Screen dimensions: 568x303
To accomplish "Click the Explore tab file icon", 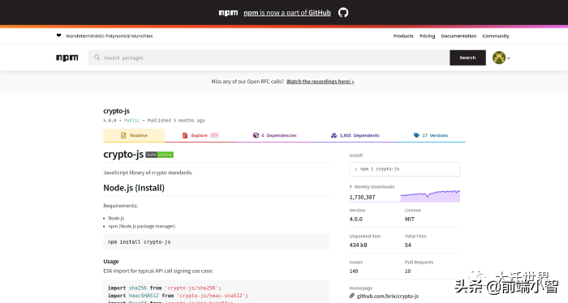I will pyautogui.click(x=185, y=135).
